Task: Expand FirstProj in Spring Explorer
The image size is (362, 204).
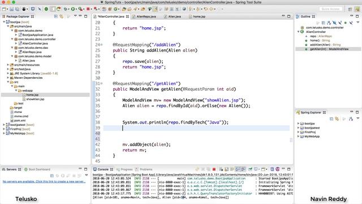Action: pyautogui.click(x=298, y=132)
